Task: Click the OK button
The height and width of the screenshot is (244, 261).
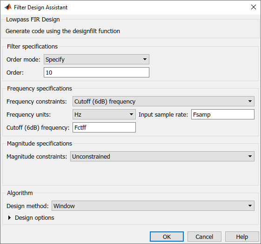Action: 167,237
